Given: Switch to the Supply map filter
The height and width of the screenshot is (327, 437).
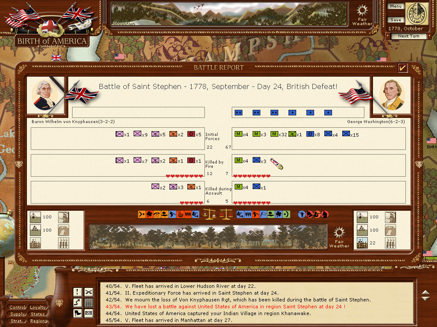Looking at the screenshot, I should 17,314.
